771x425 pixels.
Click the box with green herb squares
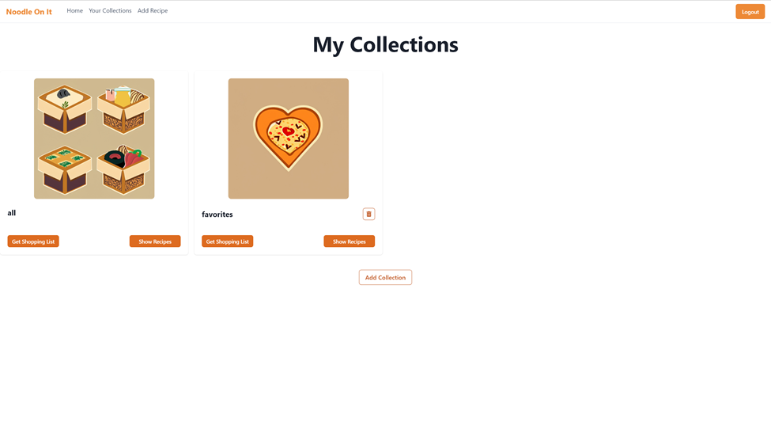[x=64, y=169]
